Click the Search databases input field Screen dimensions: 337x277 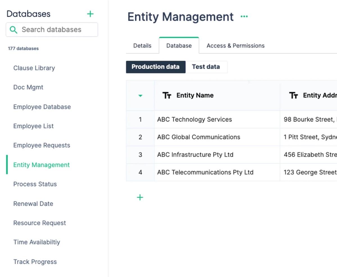[x=56, y=30]
